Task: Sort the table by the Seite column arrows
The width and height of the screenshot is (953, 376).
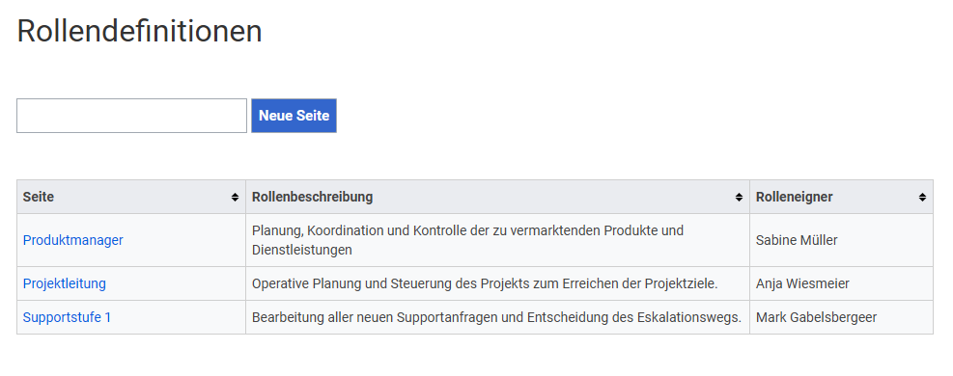Action: (235, 197)
